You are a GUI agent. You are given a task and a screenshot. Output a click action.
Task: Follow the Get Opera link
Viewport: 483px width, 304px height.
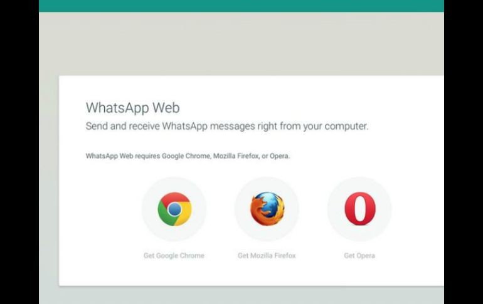(x=359, y=255)
